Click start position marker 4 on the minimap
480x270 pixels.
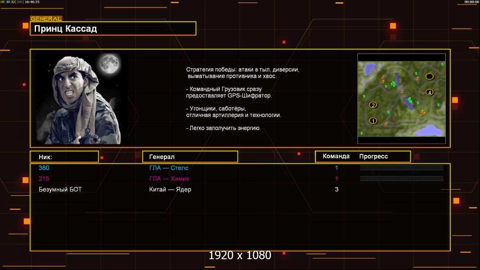point(430,92)
